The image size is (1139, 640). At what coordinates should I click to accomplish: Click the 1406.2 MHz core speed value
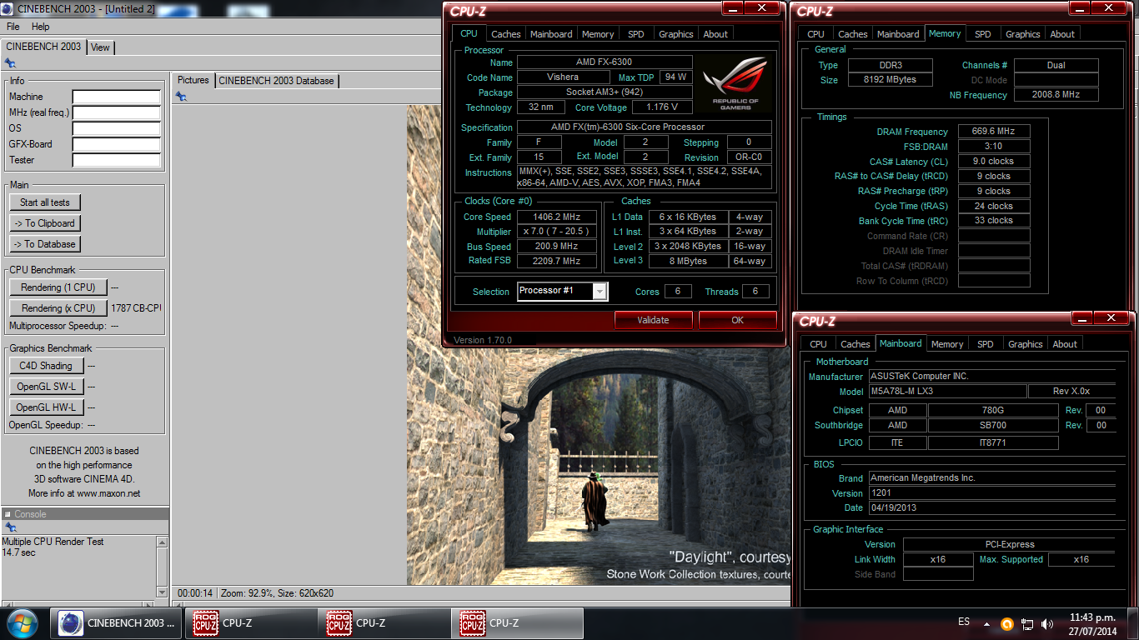click(557, 217)
